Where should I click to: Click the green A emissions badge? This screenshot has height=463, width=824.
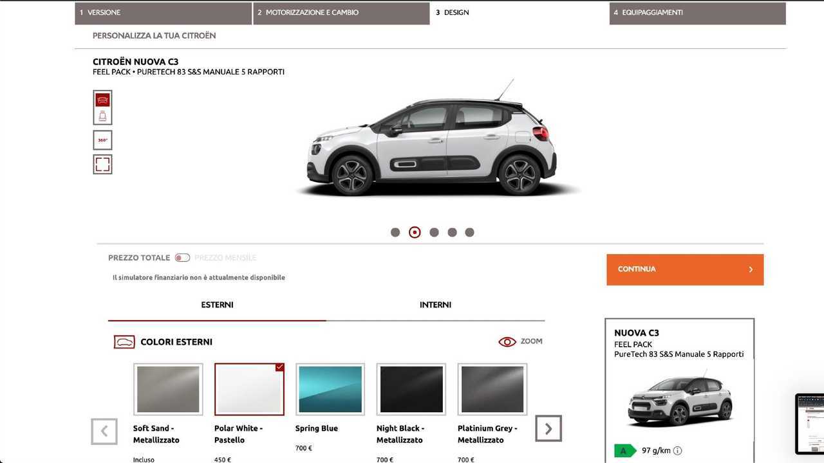[x=624, y=451]
